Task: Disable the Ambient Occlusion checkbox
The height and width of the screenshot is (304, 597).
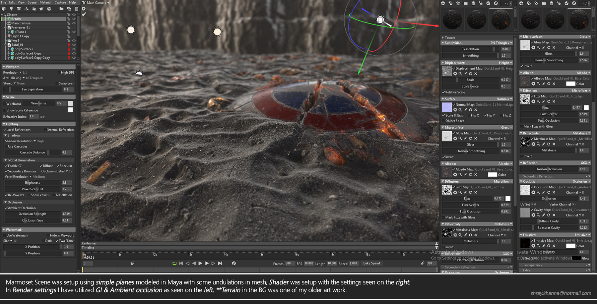Action: (6, 208)
